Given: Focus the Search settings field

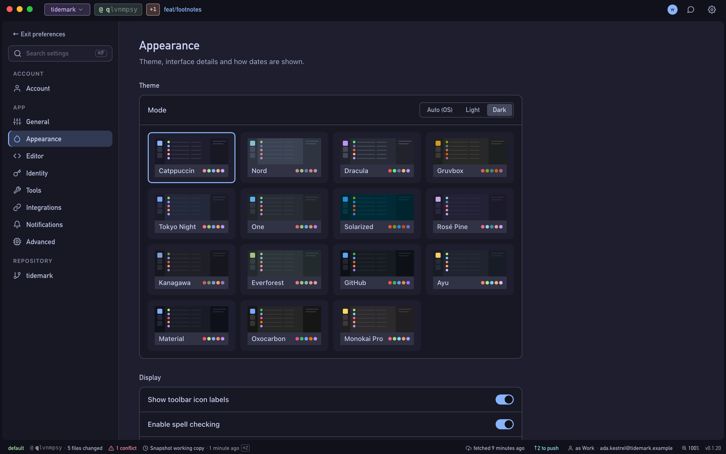Looking at the screenshot, I should [60, 53].
